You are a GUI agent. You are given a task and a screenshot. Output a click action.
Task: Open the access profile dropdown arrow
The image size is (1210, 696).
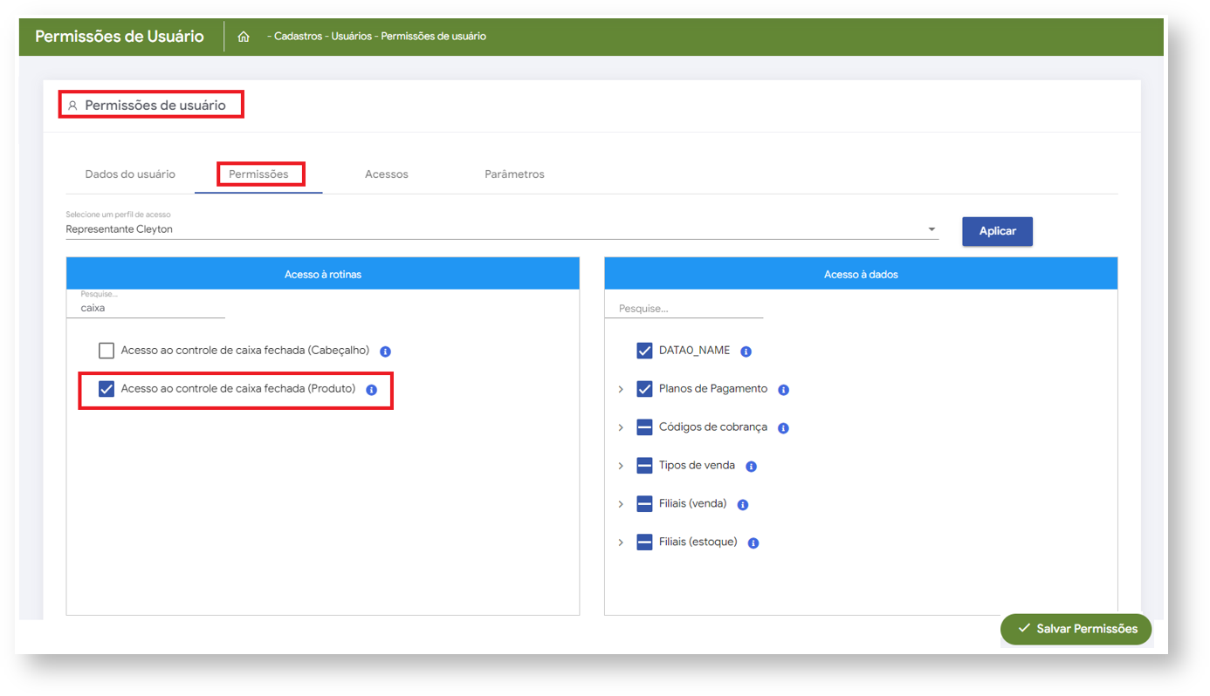(932, 229)
